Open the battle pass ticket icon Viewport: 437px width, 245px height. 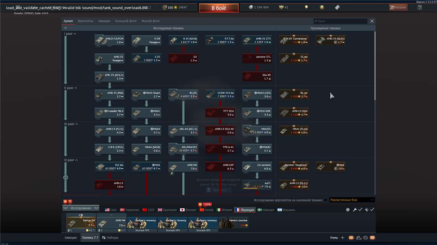click(337, 7)
